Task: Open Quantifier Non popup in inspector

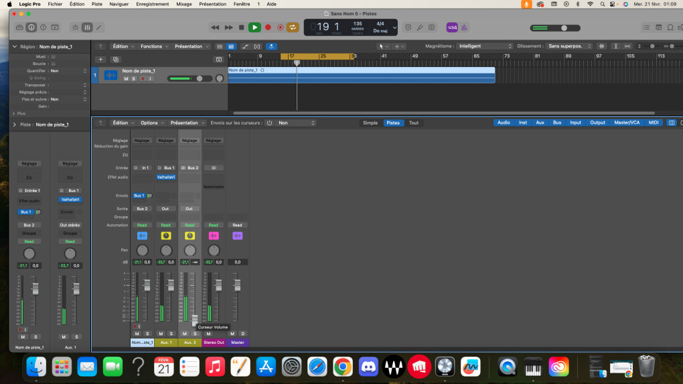Action: click(68, 70)
